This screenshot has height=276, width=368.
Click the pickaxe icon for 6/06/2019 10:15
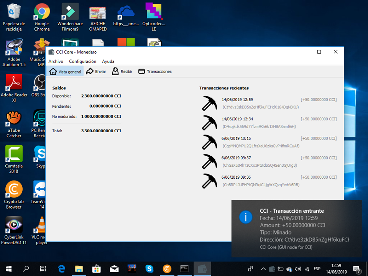coord(210,142)
